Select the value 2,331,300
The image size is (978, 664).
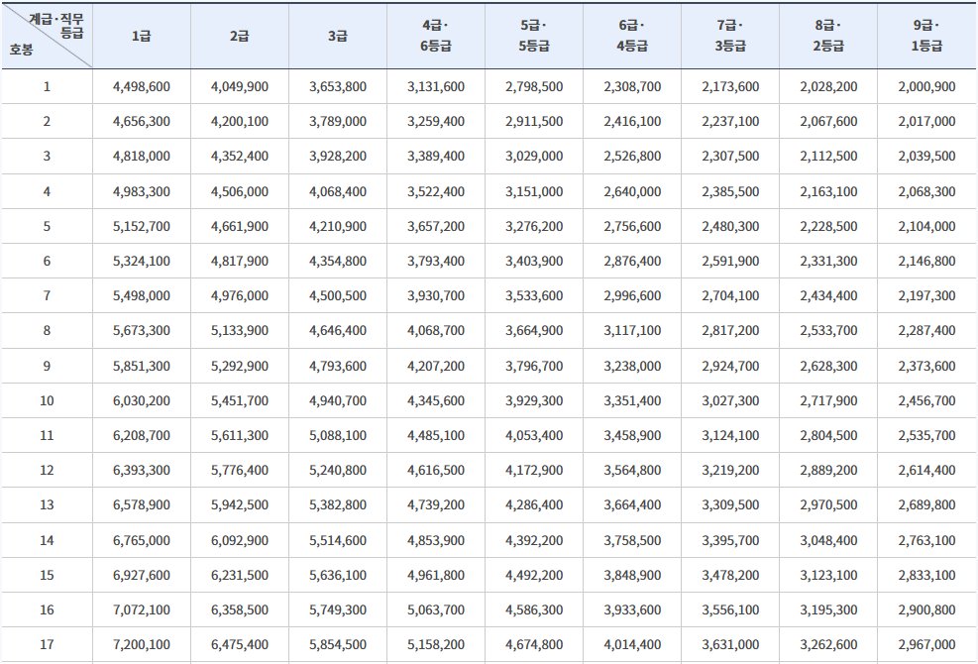[x=828, y=261]
